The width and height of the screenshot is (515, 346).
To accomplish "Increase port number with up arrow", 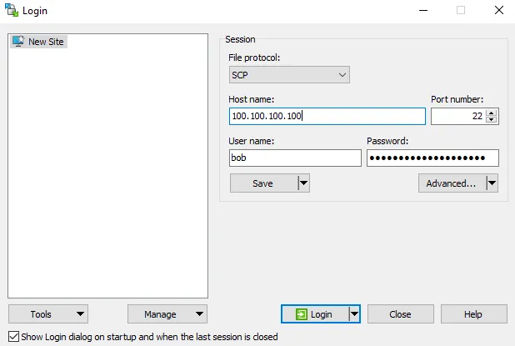I will click(492, 113).
